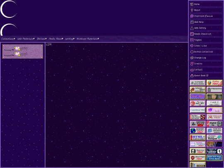Screen dimensions: 224x168
Task: Click the Digital Me computer badge
Action: pos(214,124)
